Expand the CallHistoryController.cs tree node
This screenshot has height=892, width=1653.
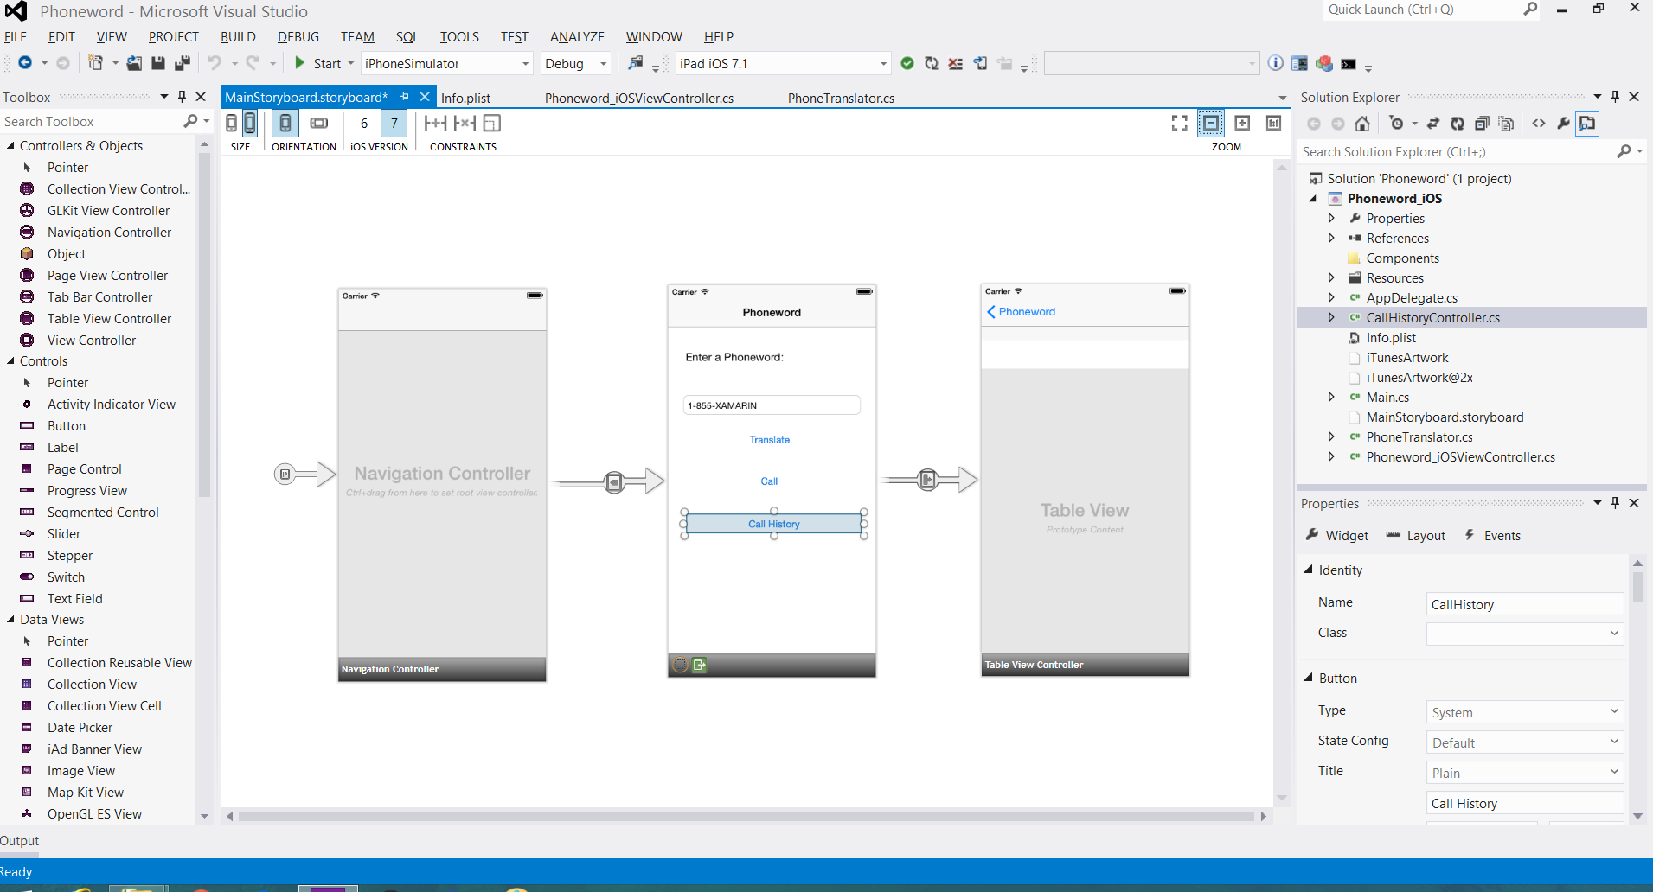coord(1331,318)
